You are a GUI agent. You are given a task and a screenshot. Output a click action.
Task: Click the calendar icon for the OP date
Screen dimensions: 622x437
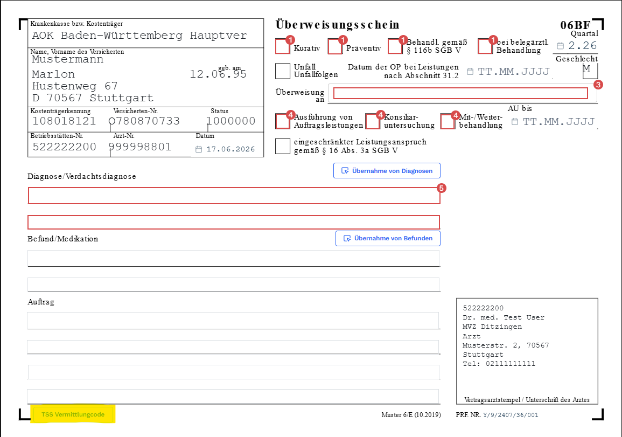[x=470, y=72]
